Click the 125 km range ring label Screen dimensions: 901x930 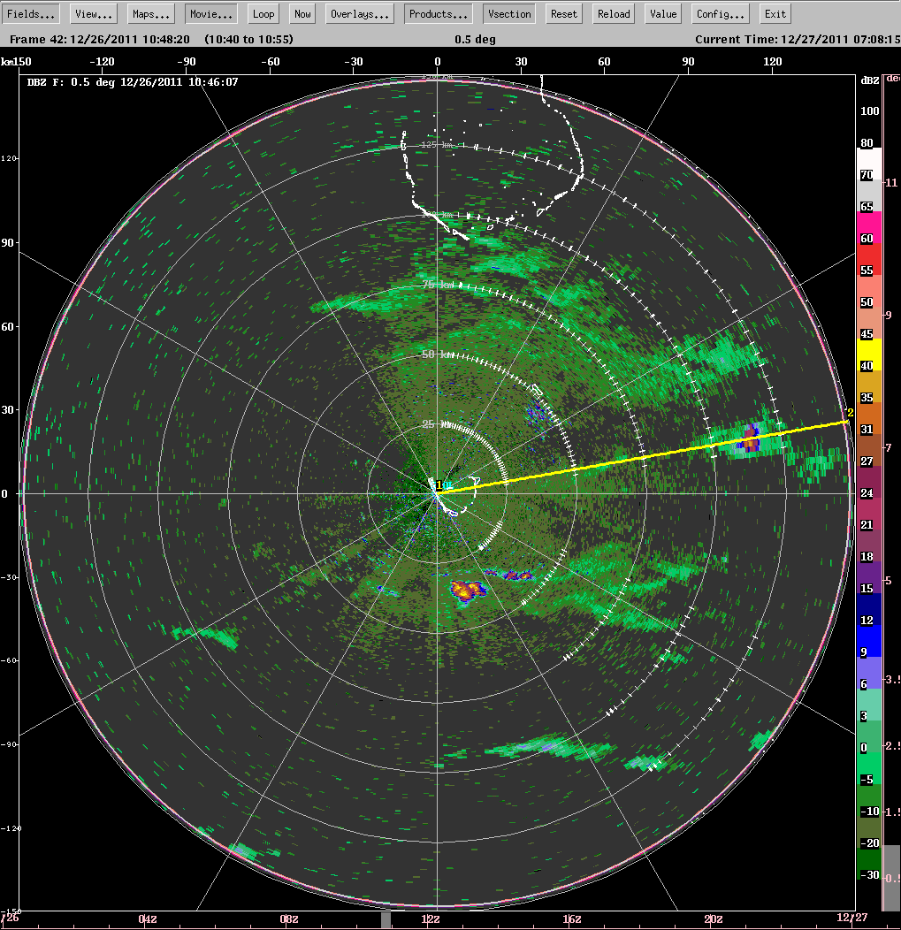(x=437, y=145)
